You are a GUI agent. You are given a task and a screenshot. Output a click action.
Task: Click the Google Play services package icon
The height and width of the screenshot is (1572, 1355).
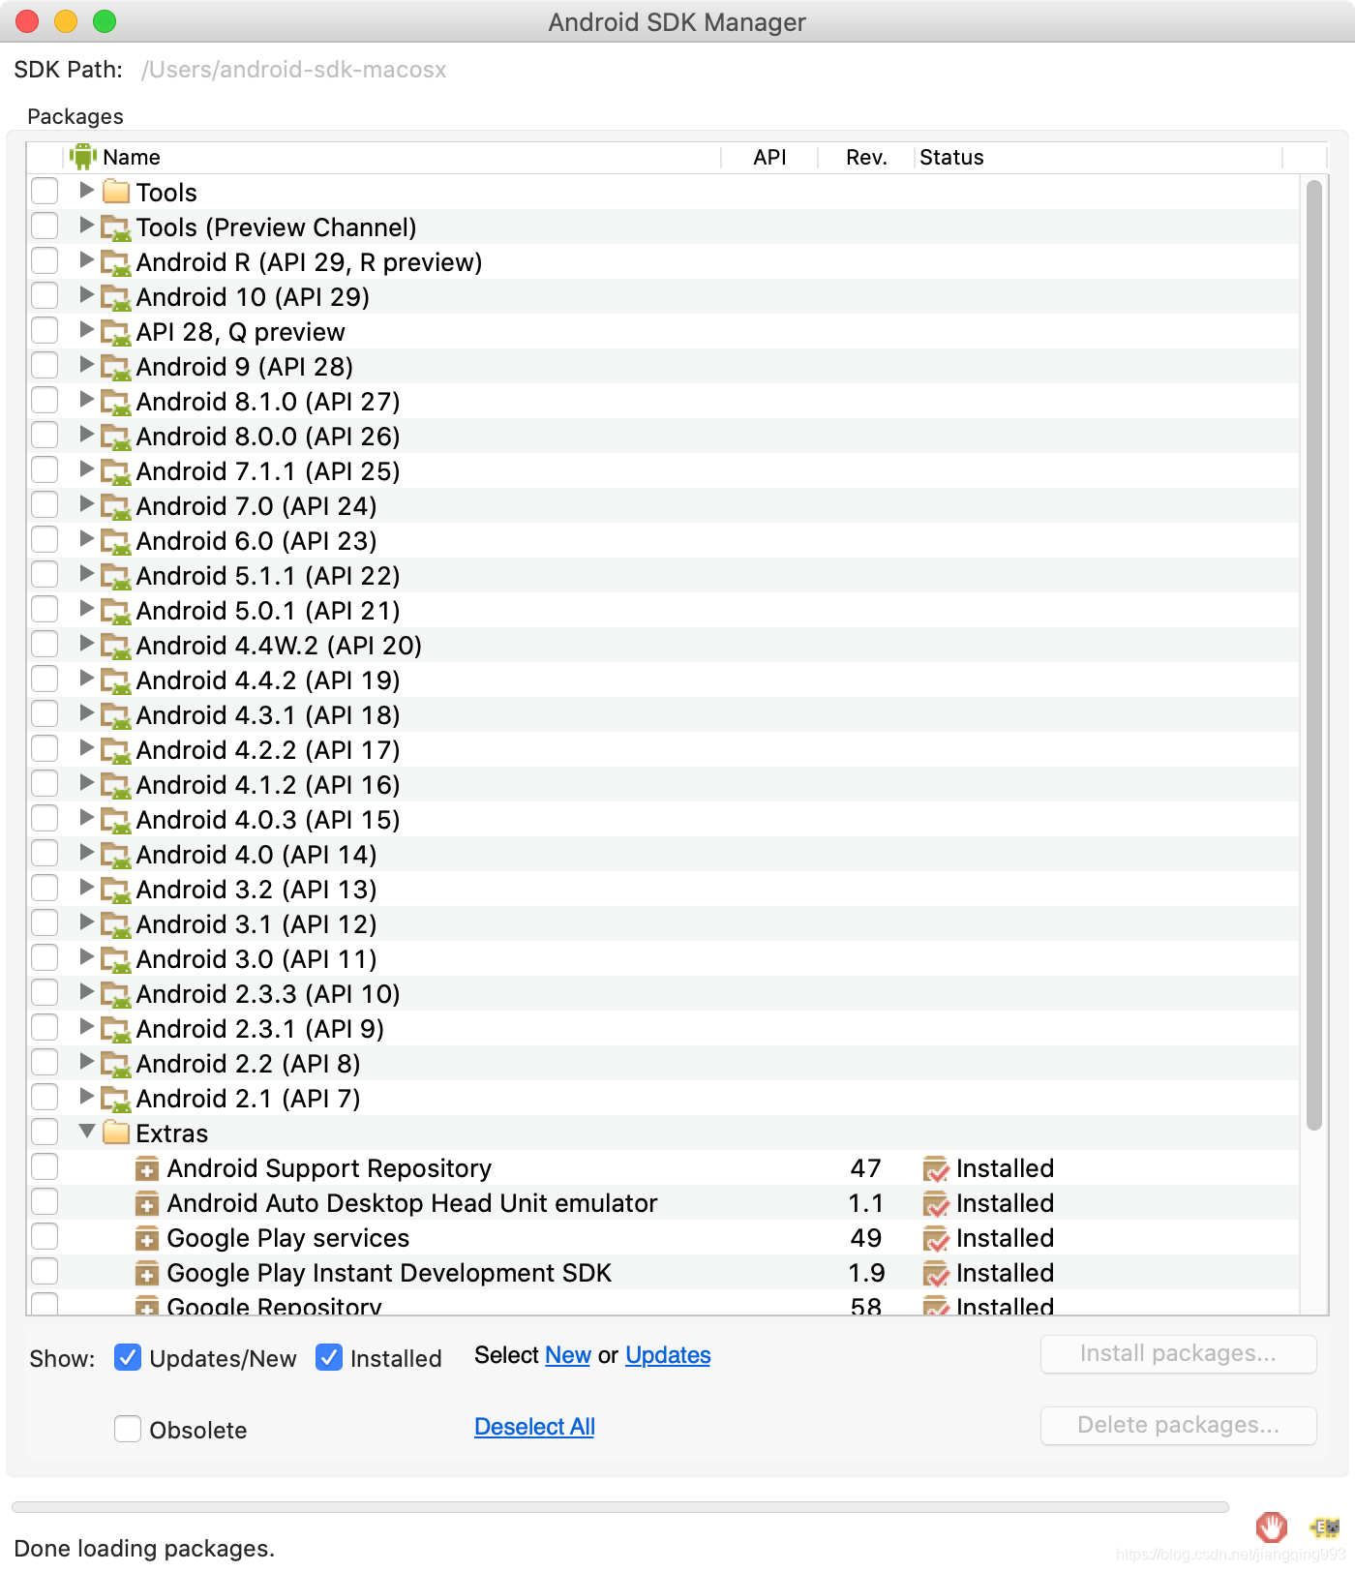click(x=147, y=1239)
